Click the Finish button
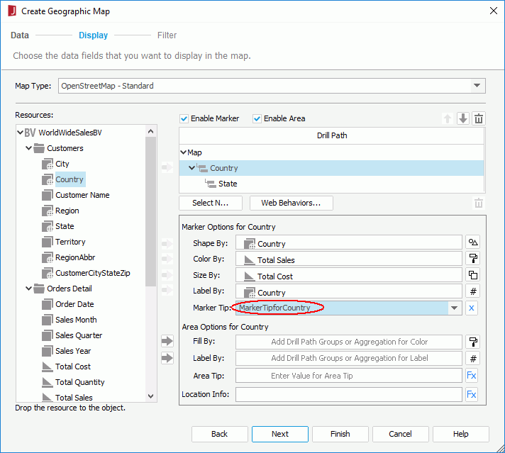This screenshot has width=505, height=453. click(x=340, y=434)
